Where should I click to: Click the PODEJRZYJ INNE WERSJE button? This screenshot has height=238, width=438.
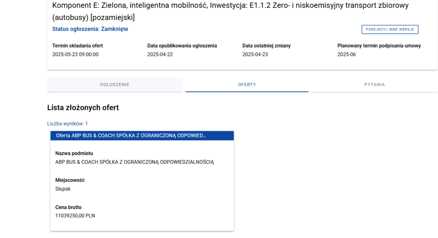(390, 30)
